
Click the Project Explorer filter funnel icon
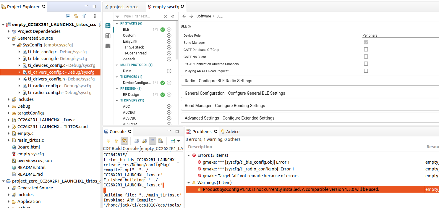tap(84, 16)
